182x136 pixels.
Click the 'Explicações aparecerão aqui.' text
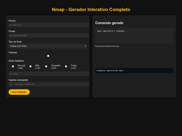107,46
